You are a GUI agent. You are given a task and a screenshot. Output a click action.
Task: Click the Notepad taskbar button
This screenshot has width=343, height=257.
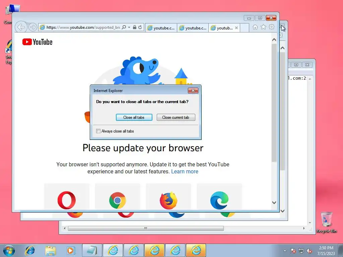[92, 250]
